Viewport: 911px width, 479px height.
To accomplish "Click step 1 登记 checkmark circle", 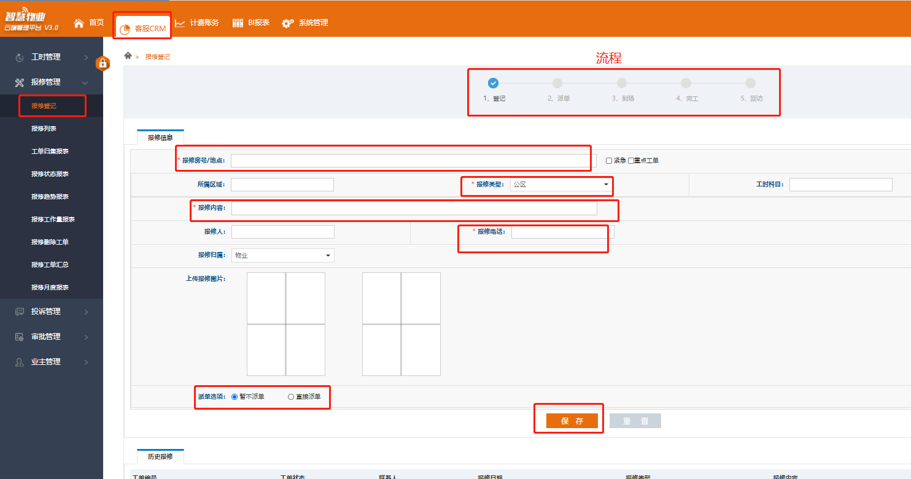I will (493, 83).
